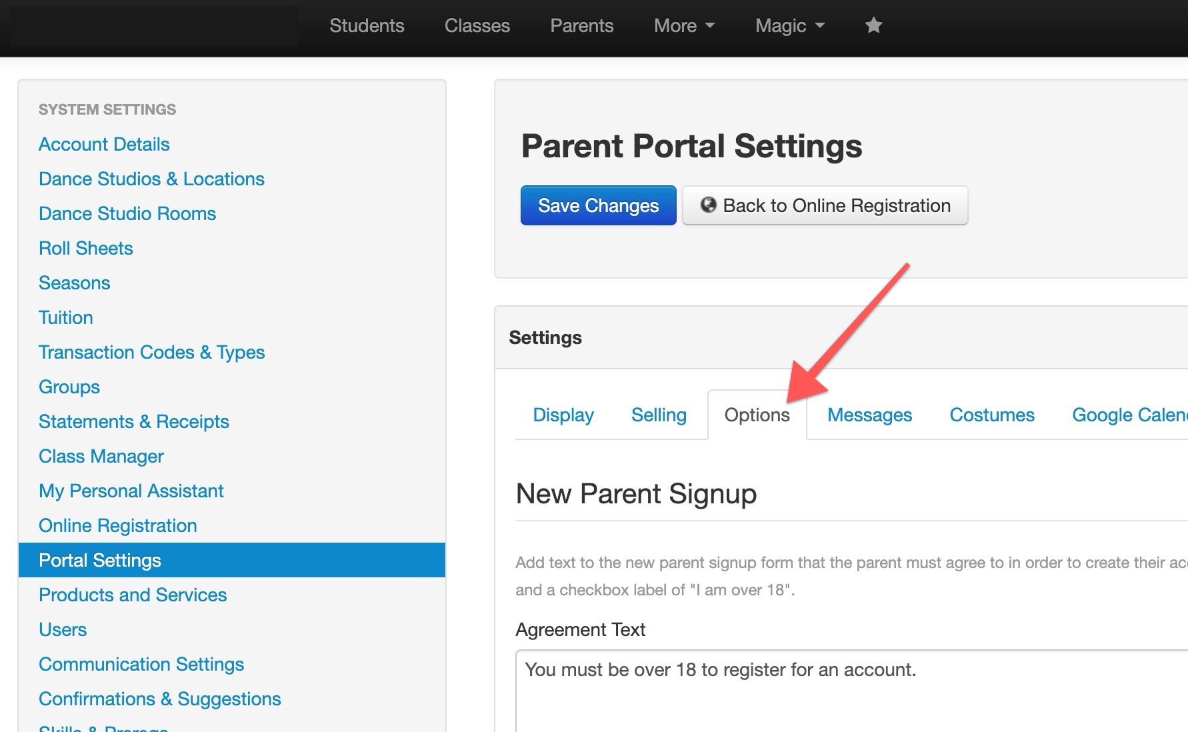Click the star favorites icon in navbar
The height and width of the screenshot is (732, 1188).
873,25
